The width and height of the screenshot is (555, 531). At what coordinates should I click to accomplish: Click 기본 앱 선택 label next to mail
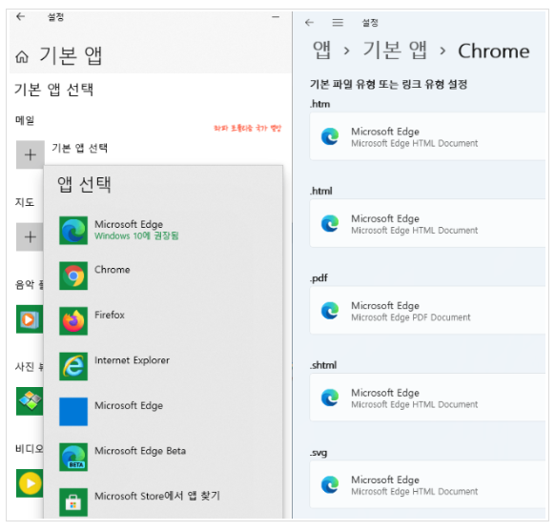(80, 148)
